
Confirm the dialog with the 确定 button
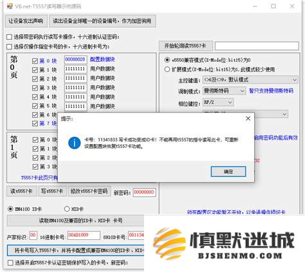coord(228,172)
